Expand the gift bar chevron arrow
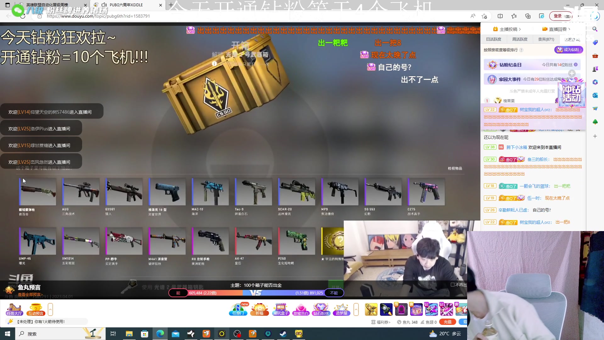Image resolution: width=604 pixels, height=340 pixels. pos(356,310)
